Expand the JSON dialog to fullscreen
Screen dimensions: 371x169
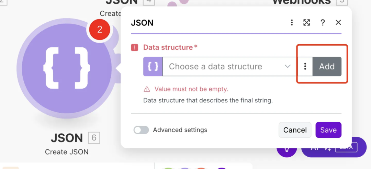tap(307, 23)
